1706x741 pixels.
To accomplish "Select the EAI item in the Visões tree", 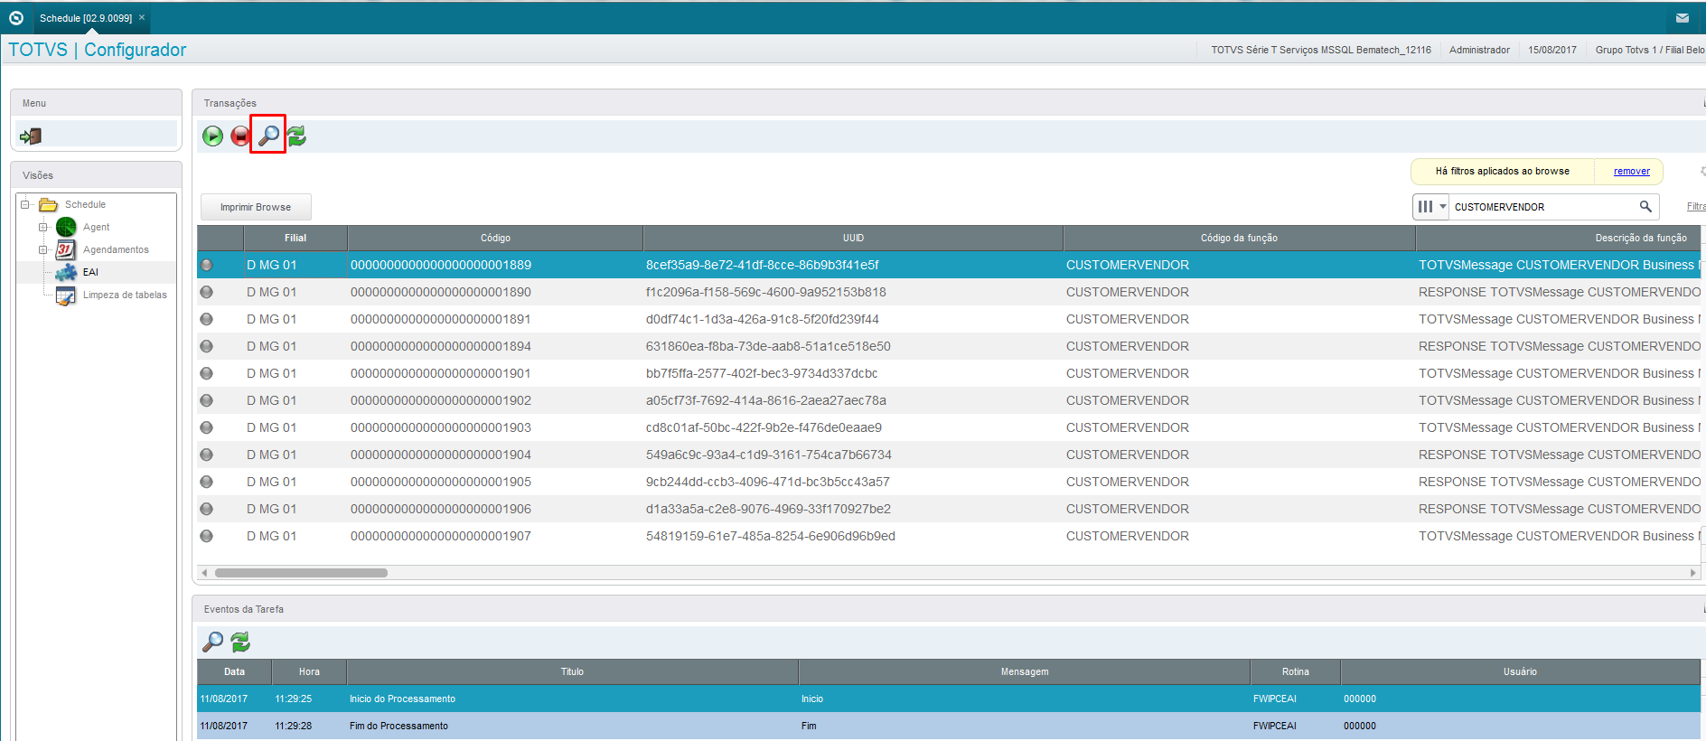I will (90, 272).
